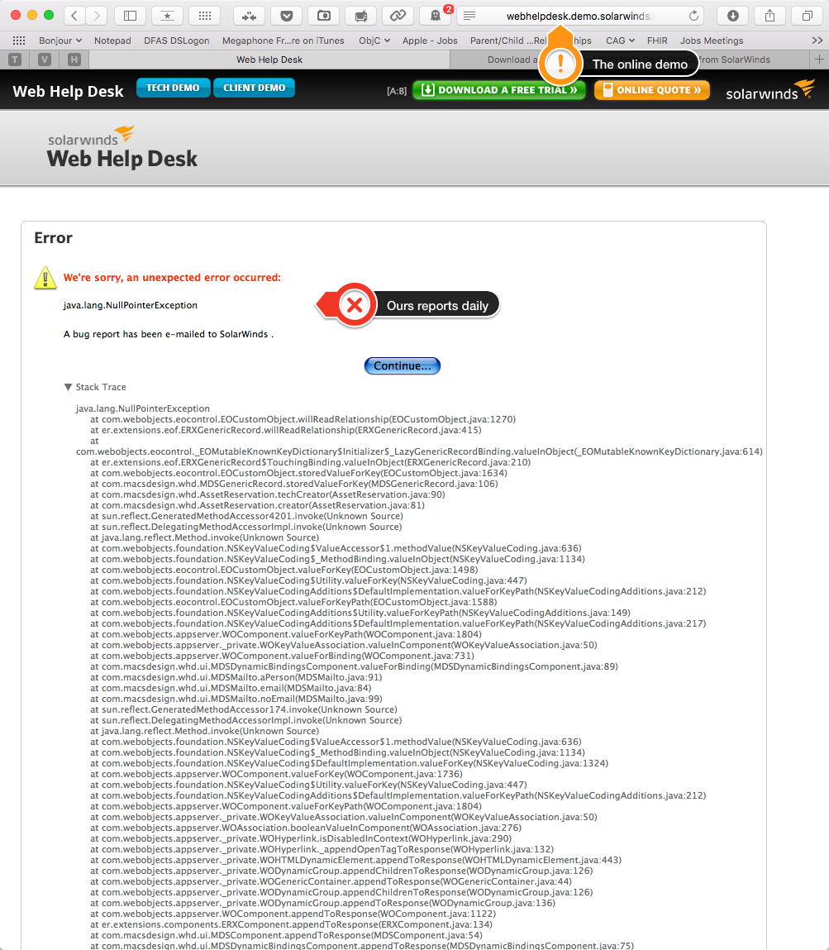
Task: Open a new tab with plus button
Action: click(x=819, y=60)
